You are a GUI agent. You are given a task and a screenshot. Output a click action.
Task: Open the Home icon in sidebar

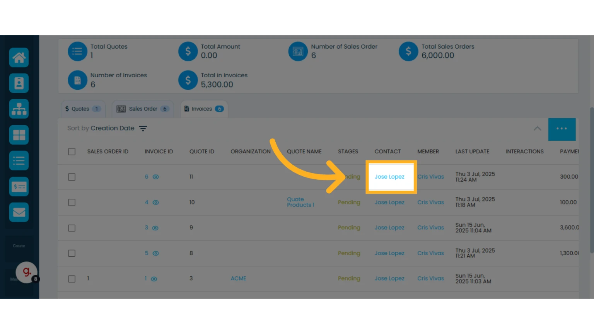pos(19,58)
